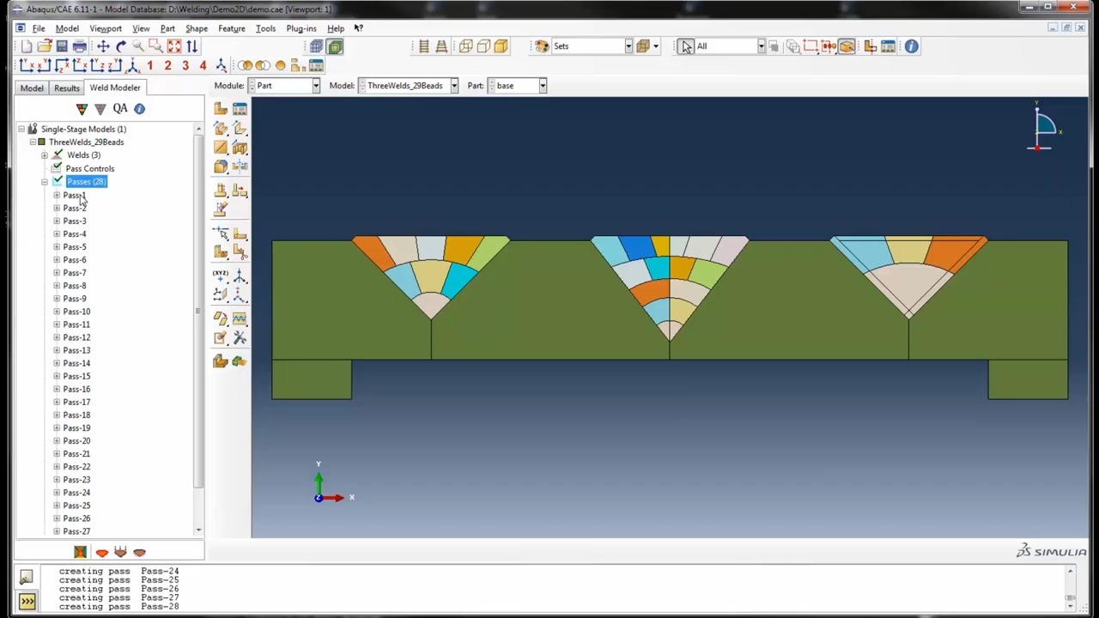Apply custom view number 3

point(185,66)
